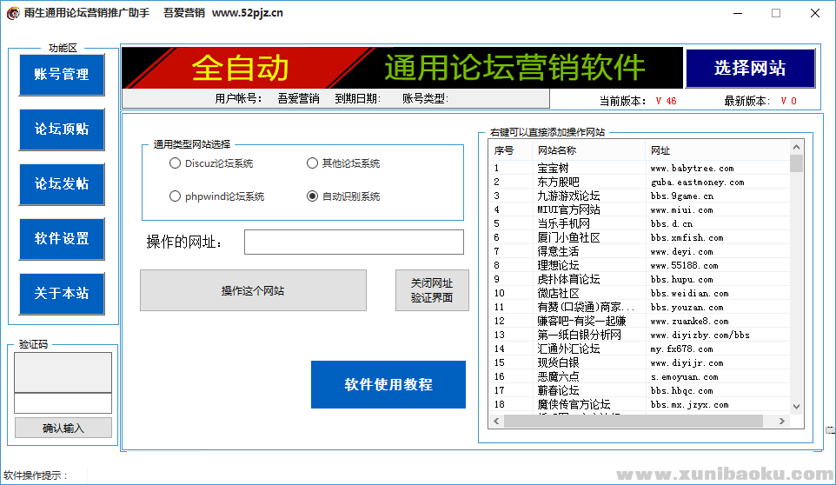Open 账号管理 account management panel
Viewport: 836px width, 485px height.
62,75
